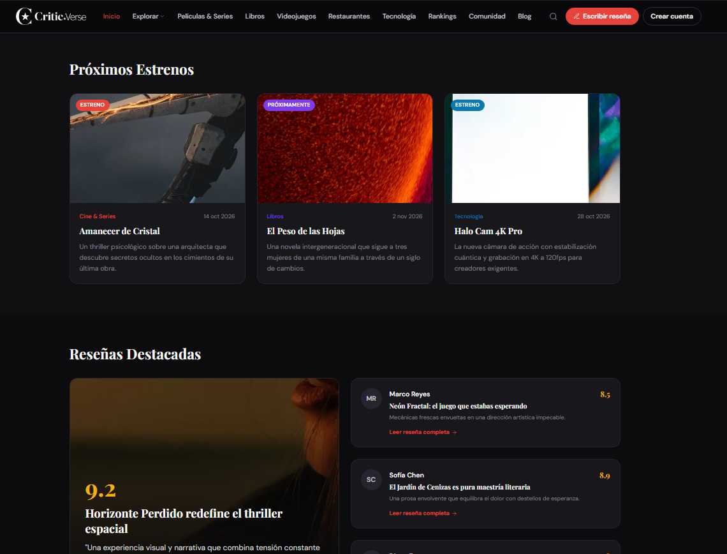727x554 pixels.
Task: Open the El Jardín de Cenizas review title
Action: (x=459, y=487)
